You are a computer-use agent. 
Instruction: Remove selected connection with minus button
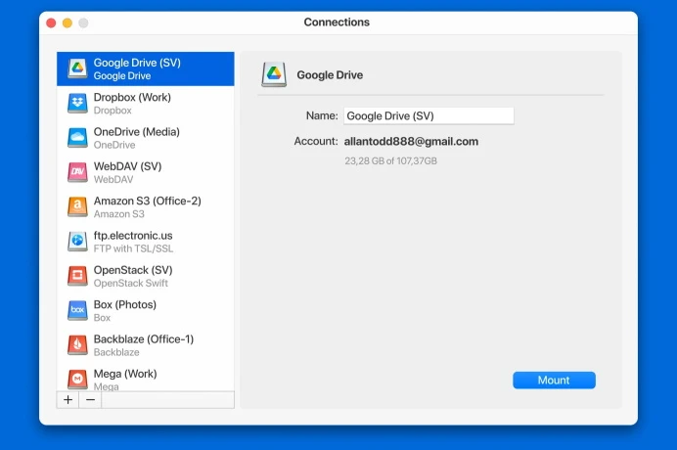pyautogui.click(x=89, y=399)
